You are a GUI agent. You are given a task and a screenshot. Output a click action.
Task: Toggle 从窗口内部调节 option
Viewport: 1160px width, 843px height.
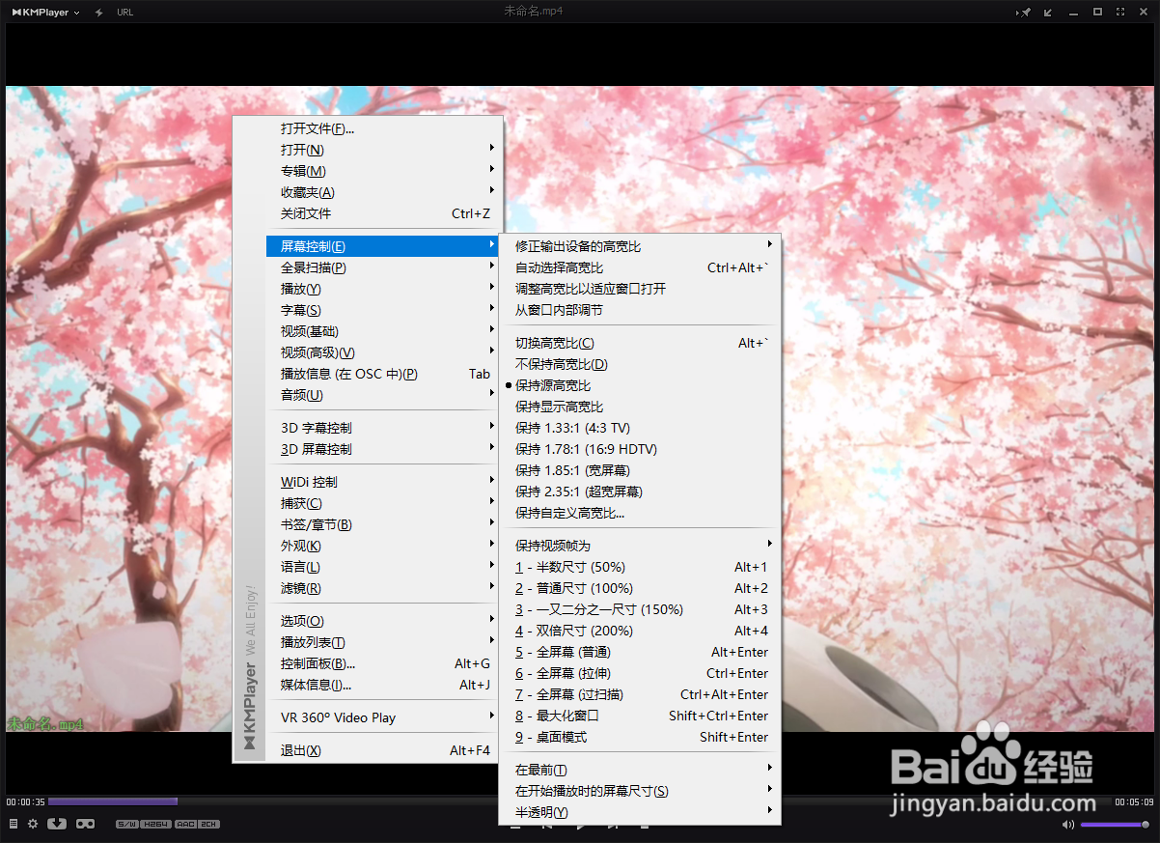[x=640, y=310]
